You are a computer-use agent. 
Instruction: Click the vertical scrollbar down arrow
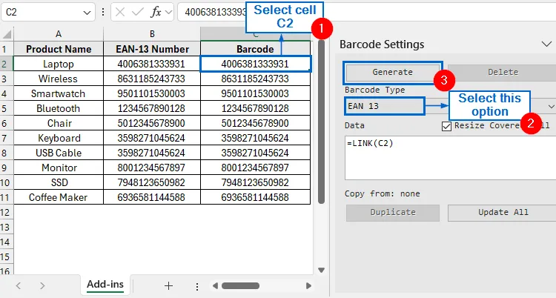click(x=321, y=271)
